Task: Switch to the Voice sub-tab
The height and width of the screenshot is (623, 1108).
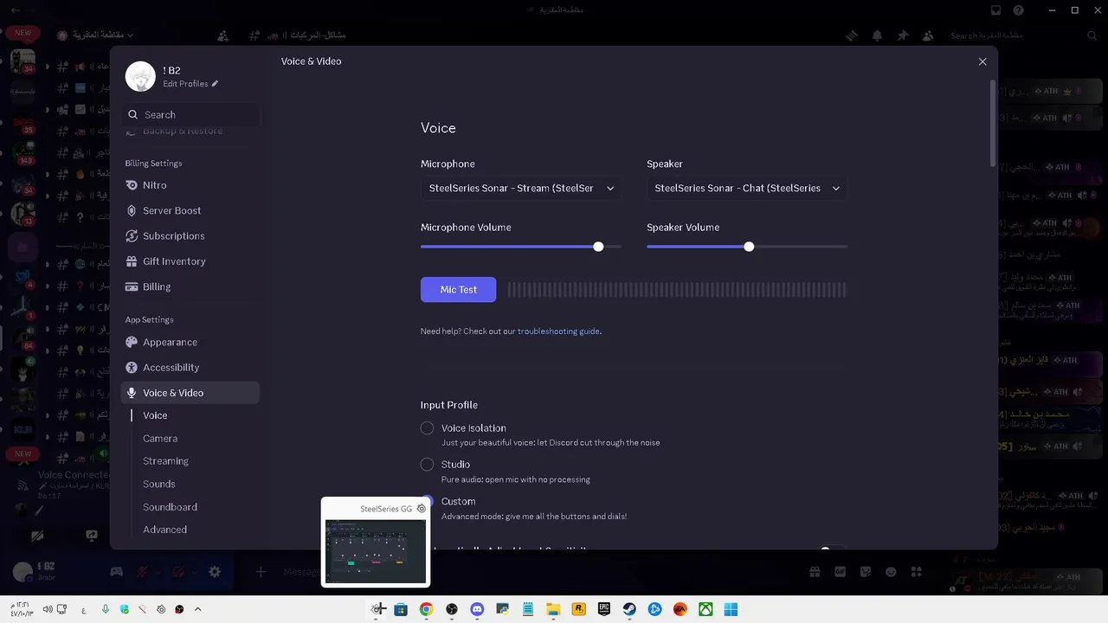Action: tap(155, 415)
